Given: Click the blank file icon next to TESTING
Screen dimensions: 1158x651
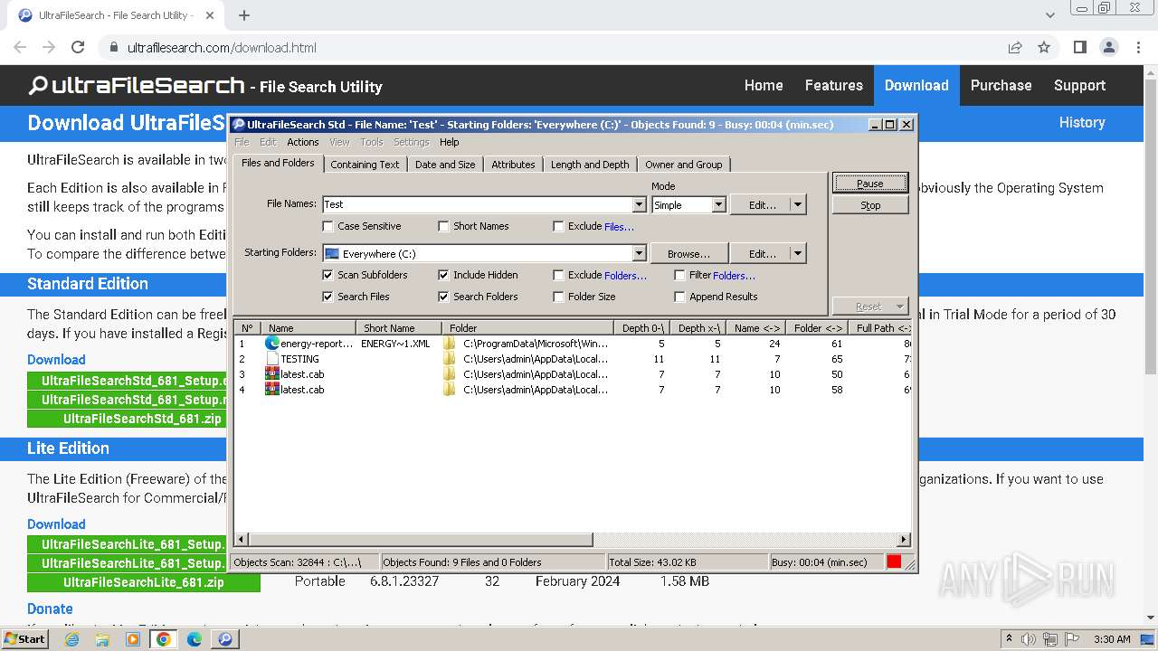Looking at the screenshot, I should 271,359.
